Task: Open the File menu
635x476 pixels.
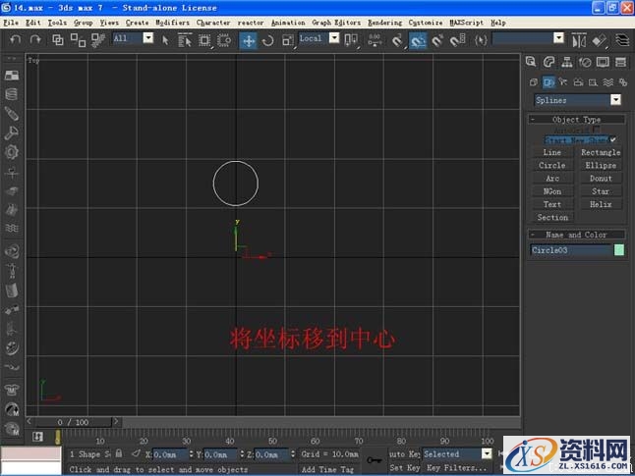Action: coord(11,23)
